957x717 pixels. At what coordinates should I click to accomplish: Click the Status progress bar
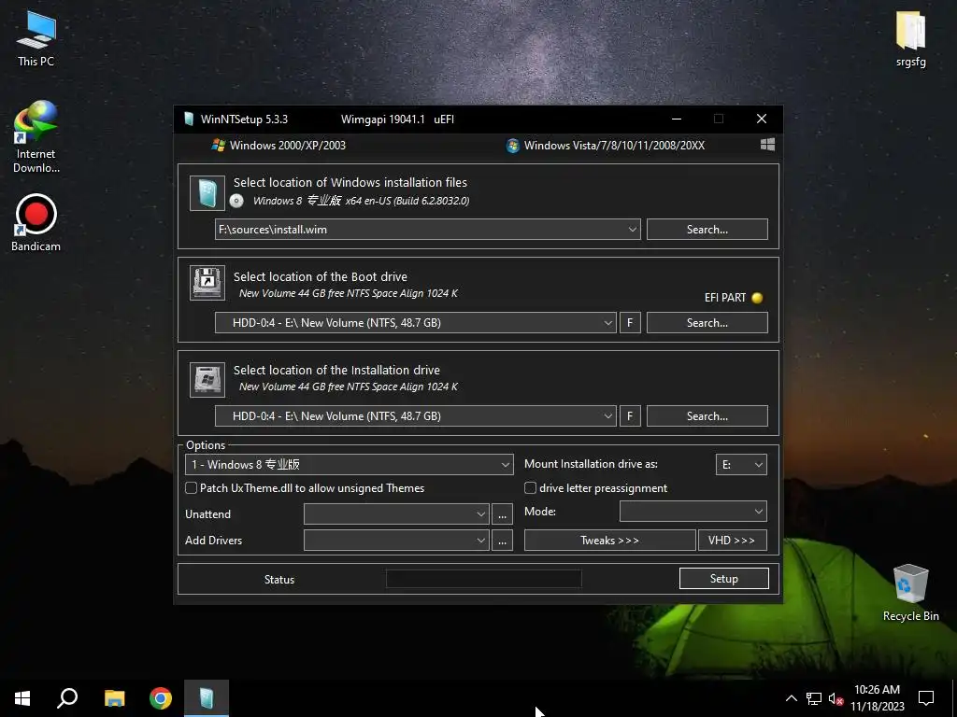coord(483,579)
